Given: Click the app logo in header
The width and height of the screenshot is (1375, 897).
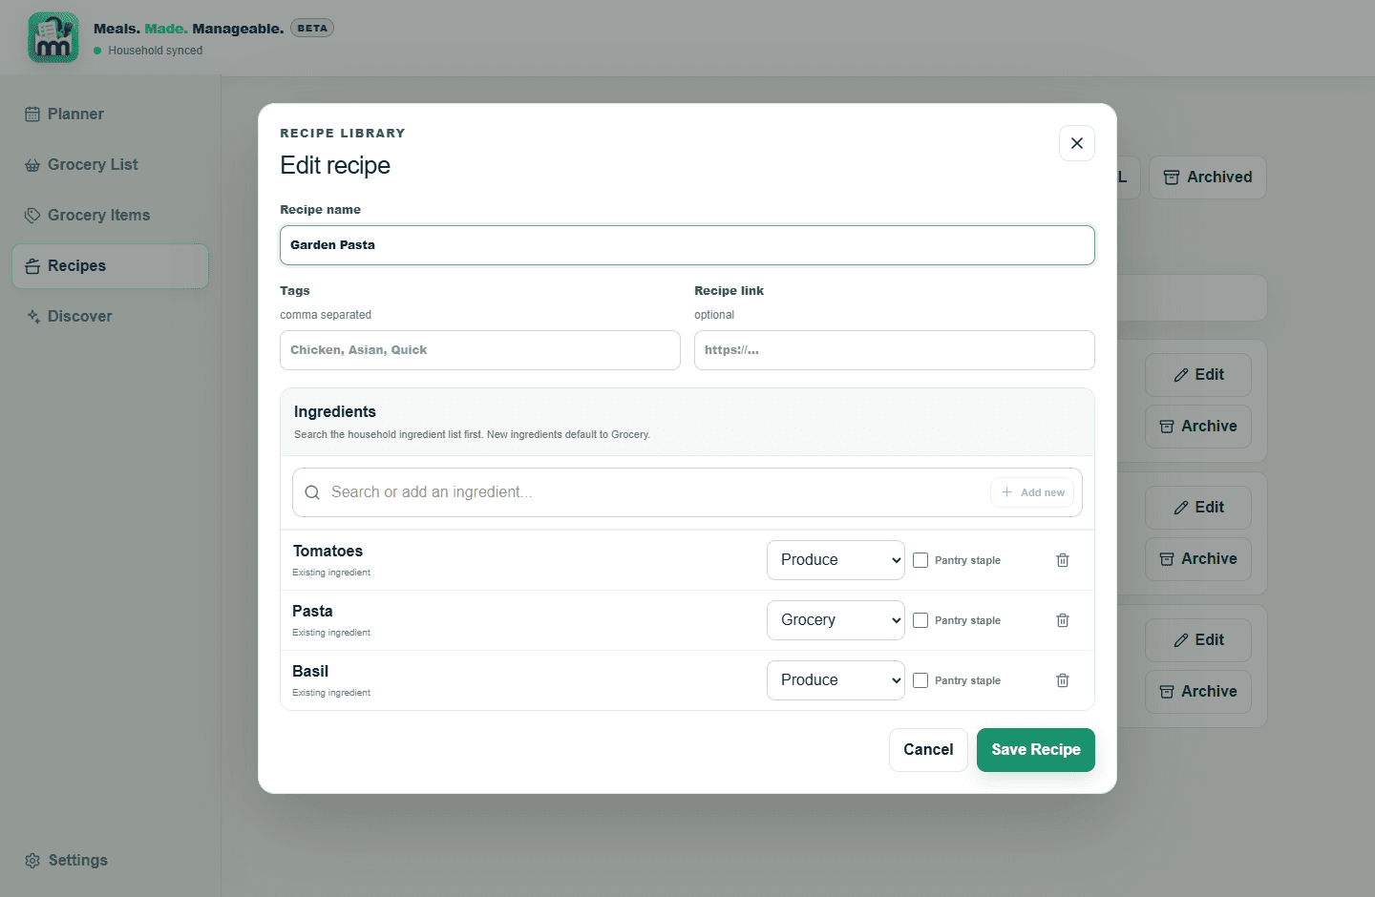Looking at the screenshot, I should (53, 38).
